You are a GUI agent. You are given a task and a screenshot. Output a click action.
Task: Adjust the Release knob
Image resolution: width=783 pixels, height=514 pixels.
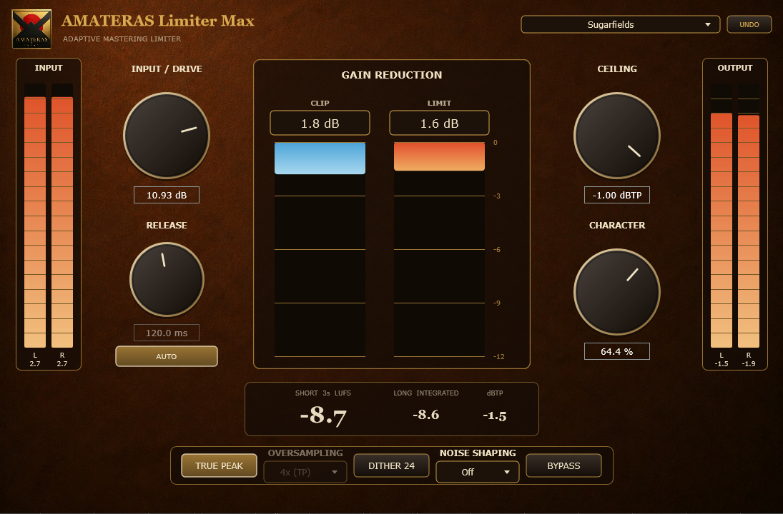(x=167, y=279)
